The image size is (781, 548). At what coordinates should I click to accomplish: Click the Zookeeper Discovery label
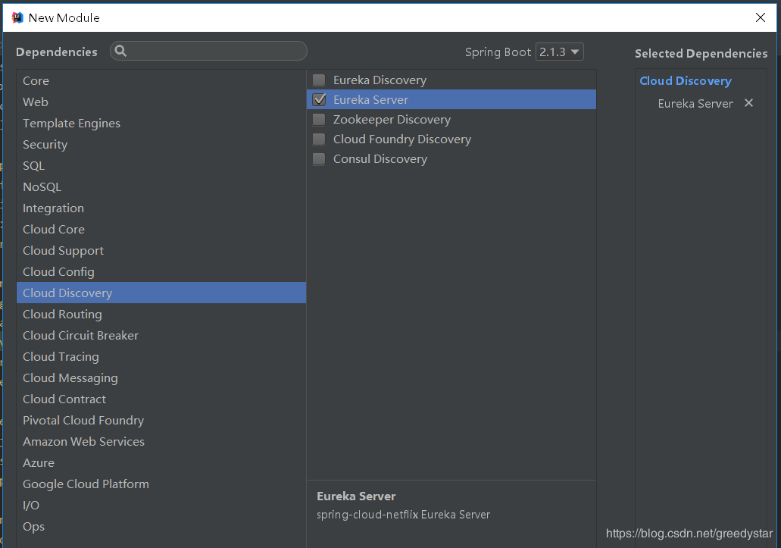392,120
